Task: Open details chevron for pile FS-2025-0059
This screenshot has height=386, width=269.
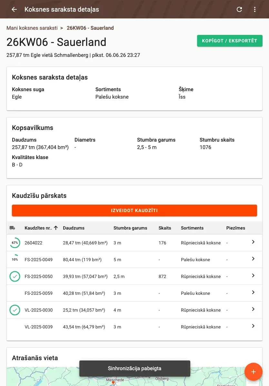Action: (253, 292)
